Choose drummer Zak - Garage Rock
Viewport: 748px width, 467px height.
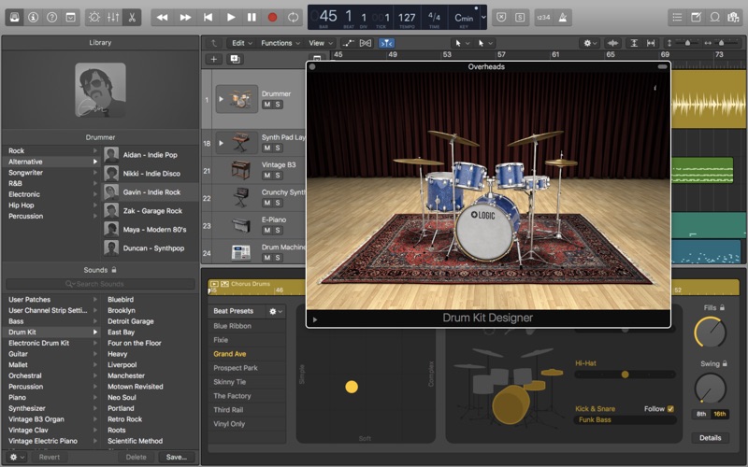coord(150,211)
